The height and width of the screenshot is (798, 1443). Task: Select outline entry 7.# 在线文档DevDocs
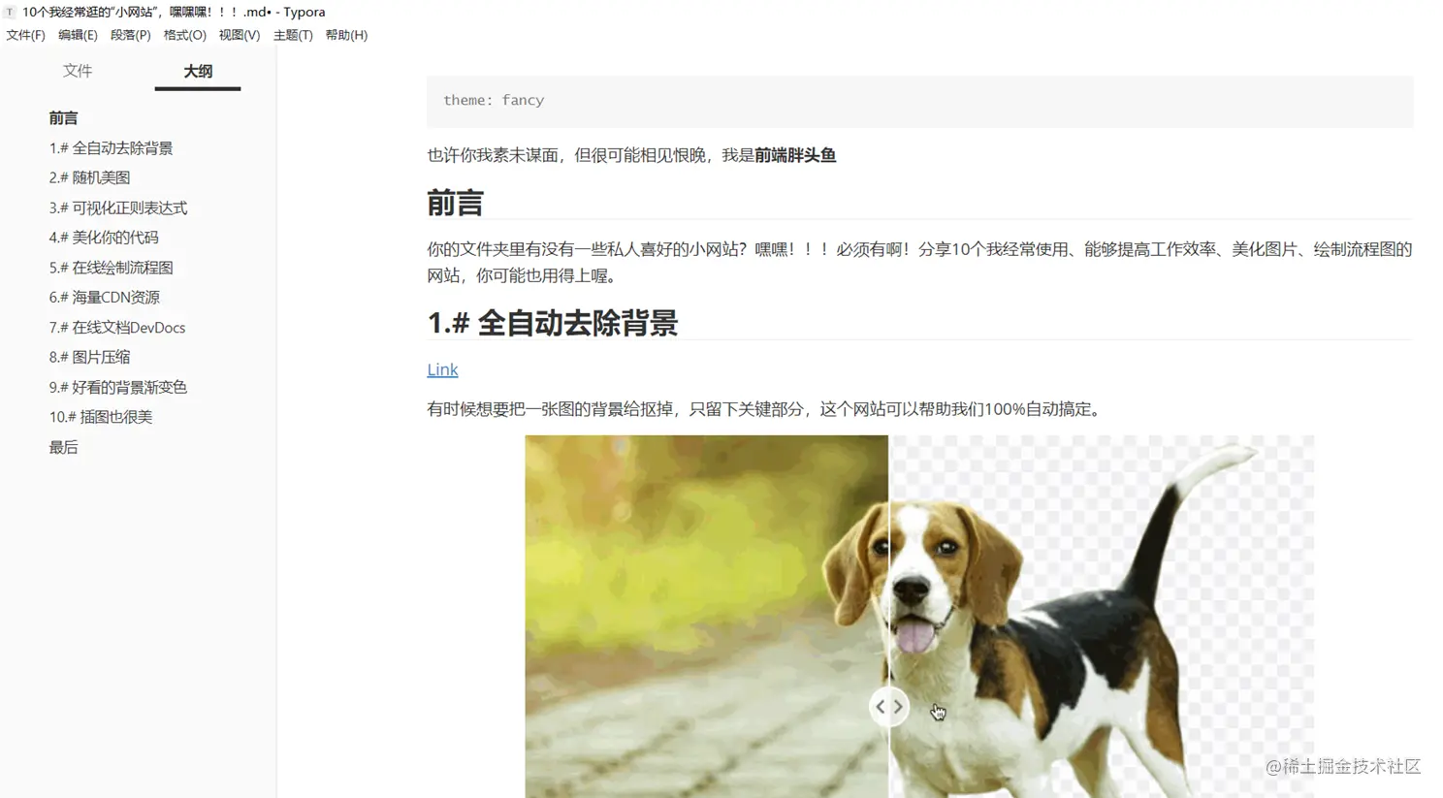pos(117,328)
